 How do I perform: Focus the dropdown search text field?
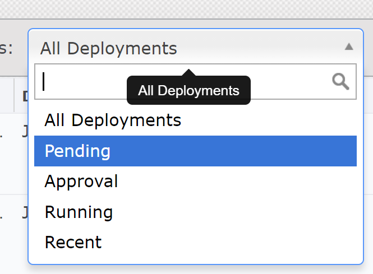(x=84, y=82)
